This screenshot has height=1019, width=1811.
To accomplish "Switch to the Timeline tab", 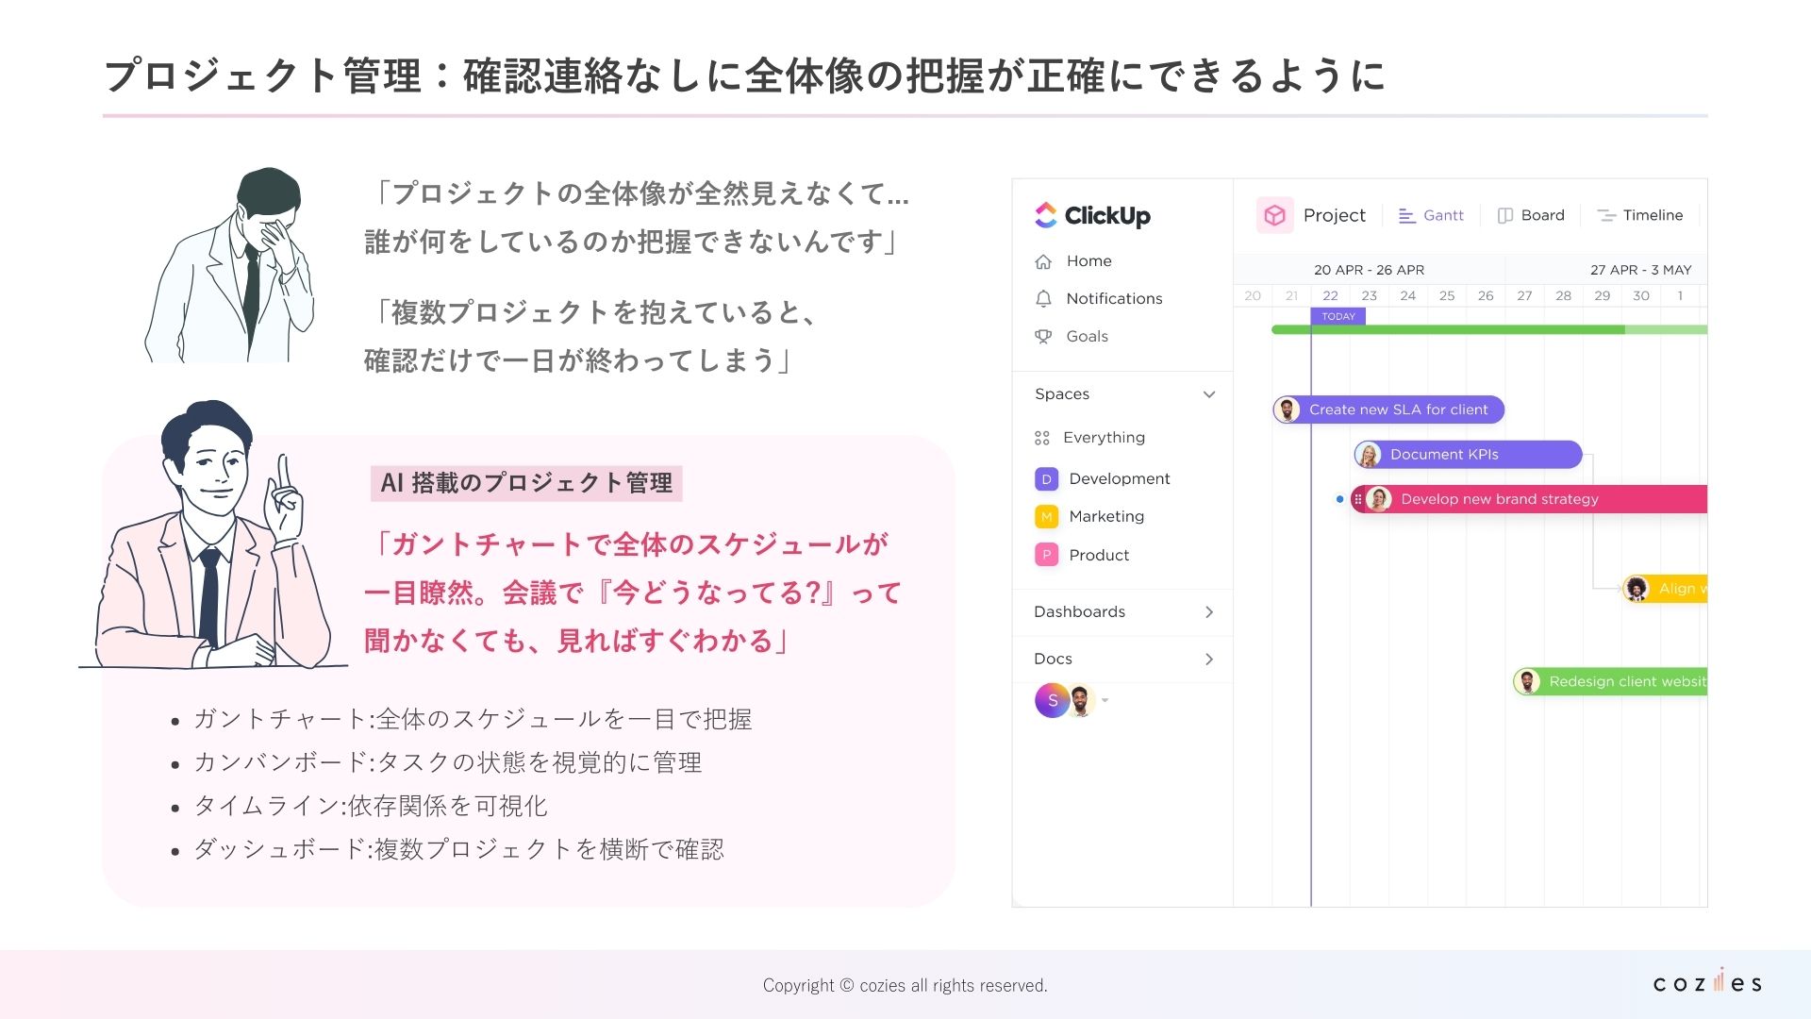I will click(1639, 215).
